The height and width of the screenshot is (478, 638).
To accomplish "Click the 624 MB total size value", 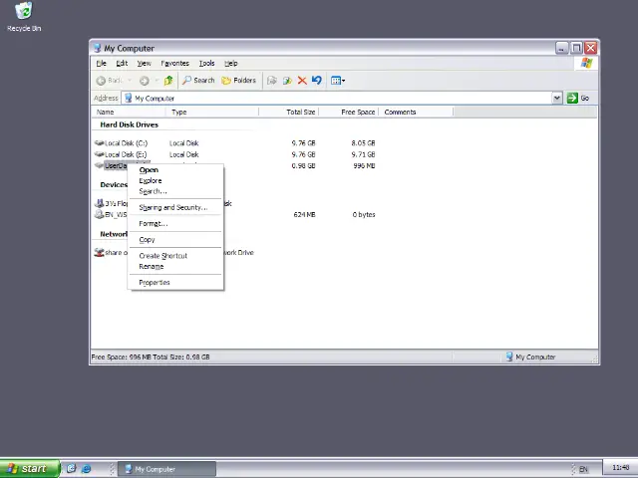I will click(x=304, y=215).
